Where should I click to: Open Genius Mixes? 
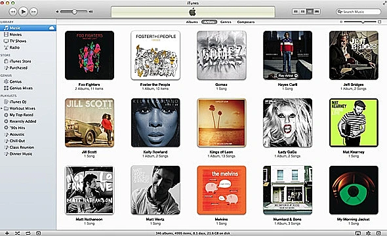pyautogui.click(x=21, y=88)
